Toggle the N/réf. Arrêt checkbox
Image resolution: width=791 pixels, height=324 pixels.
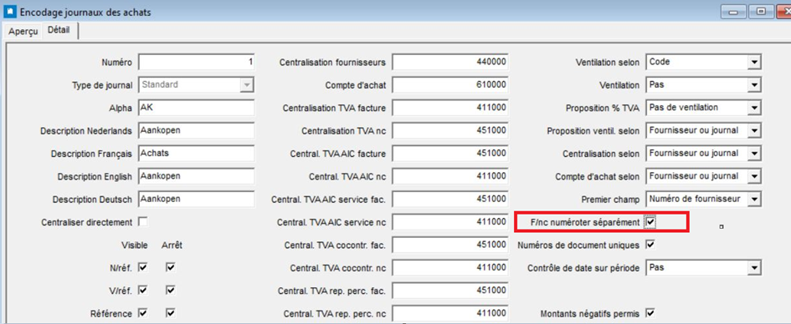click(x=171, y=267)
